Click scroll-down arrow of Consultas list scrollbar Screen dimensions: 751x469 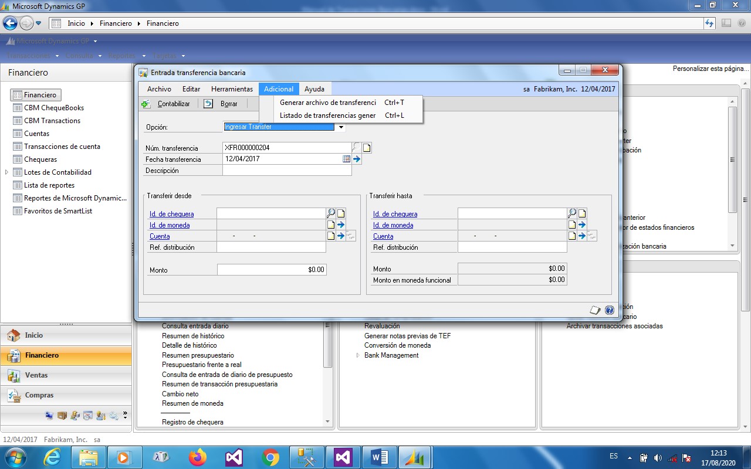328,422
